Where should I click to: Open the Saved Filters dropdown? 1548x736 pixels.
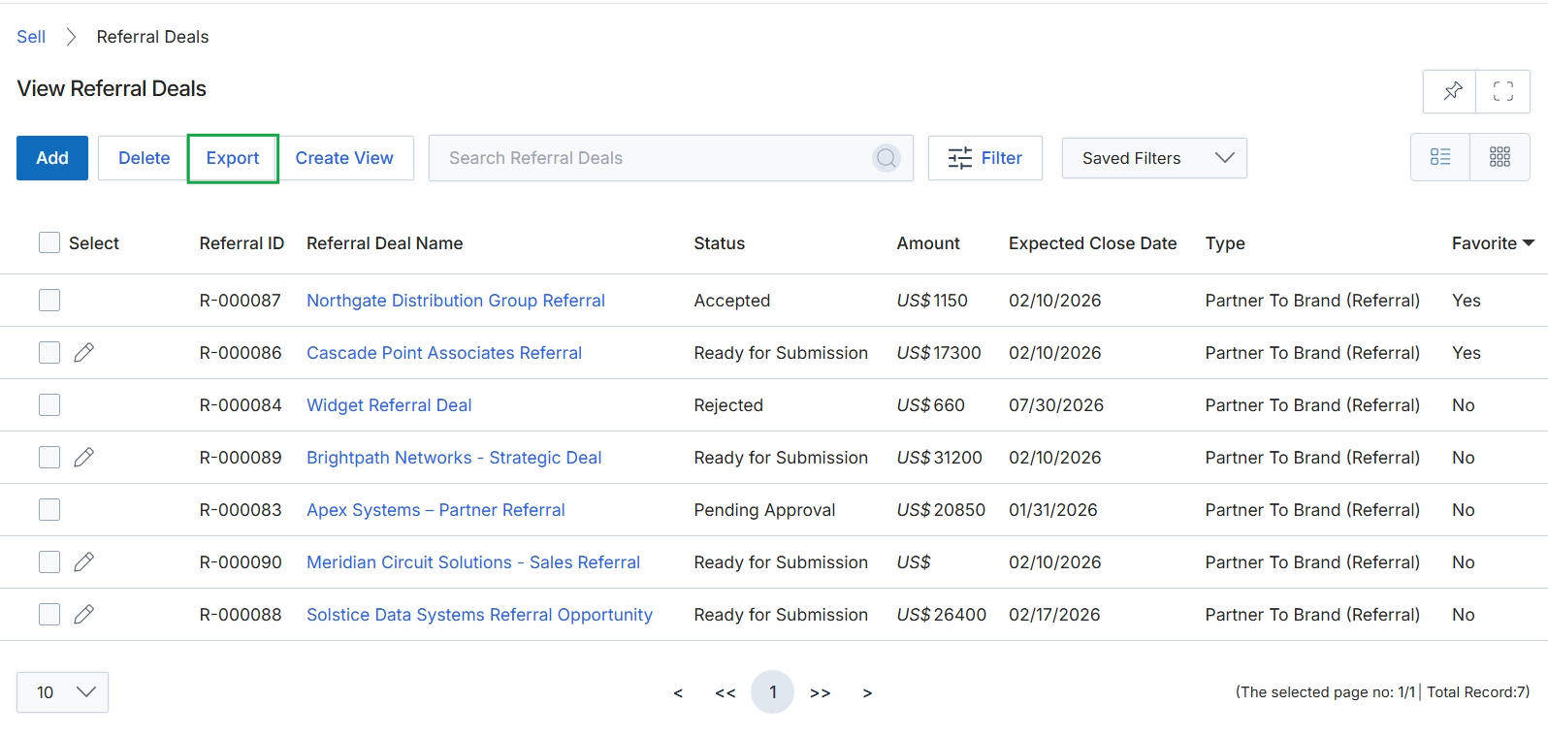1154,158
